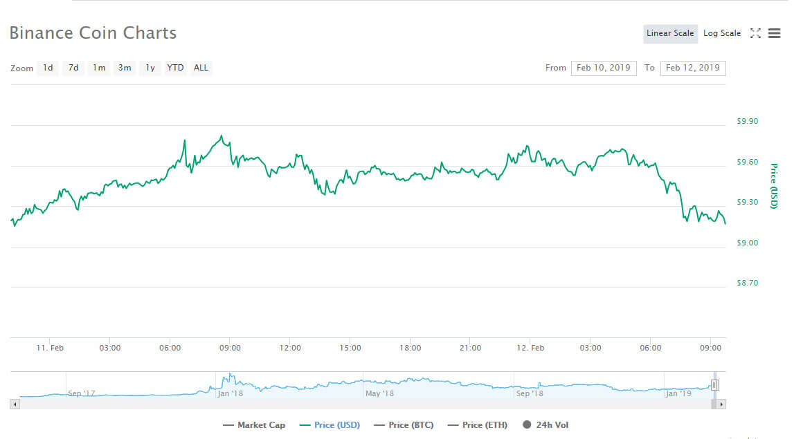The image size is (794, 439).
Task: Set zoom to 1m
Action: click(x=99, y=68)
